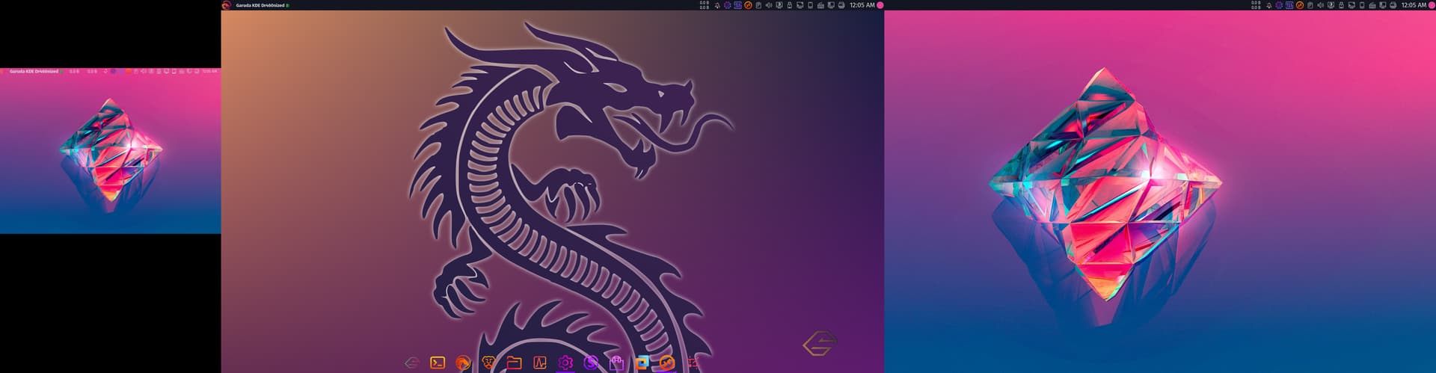1436x373 pixels.
Task: Click the keyboard tray icon on right screen
Action: [x=1372, y=5]
